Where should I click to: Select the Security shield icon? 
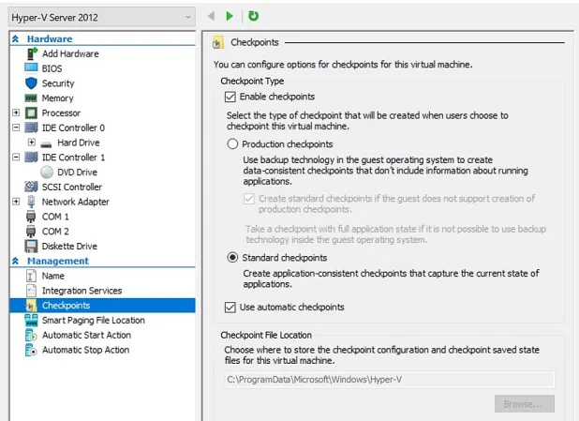(x=30, y=83)
